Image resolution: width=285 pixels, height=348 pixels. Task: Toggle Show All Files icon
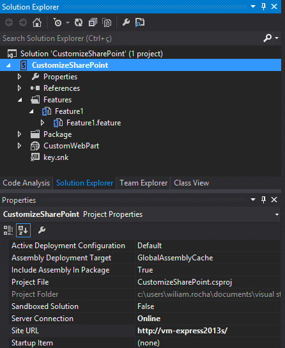pos(107,22)
